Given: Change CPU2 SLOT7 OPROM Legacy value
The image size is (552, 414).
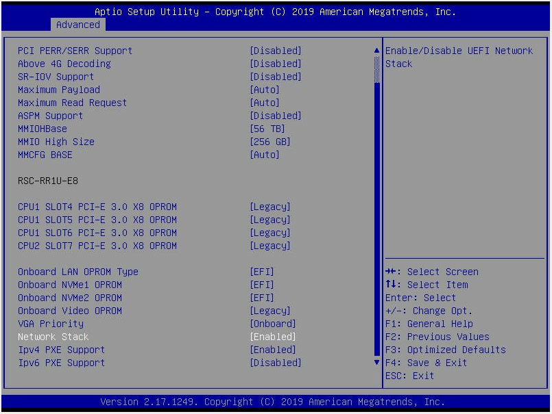Looking at the screenshot, I should coord(269,246).
